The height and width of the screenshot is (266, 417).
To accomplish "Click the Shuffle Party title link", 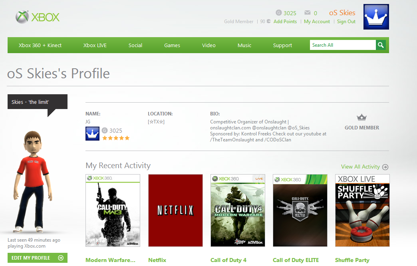I will 352,260.
